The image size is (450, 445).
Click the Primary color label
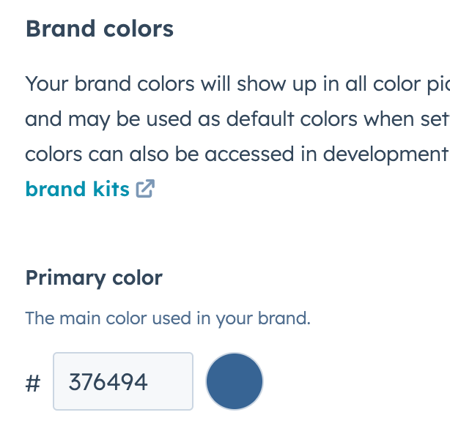click(x=94, y=278)
